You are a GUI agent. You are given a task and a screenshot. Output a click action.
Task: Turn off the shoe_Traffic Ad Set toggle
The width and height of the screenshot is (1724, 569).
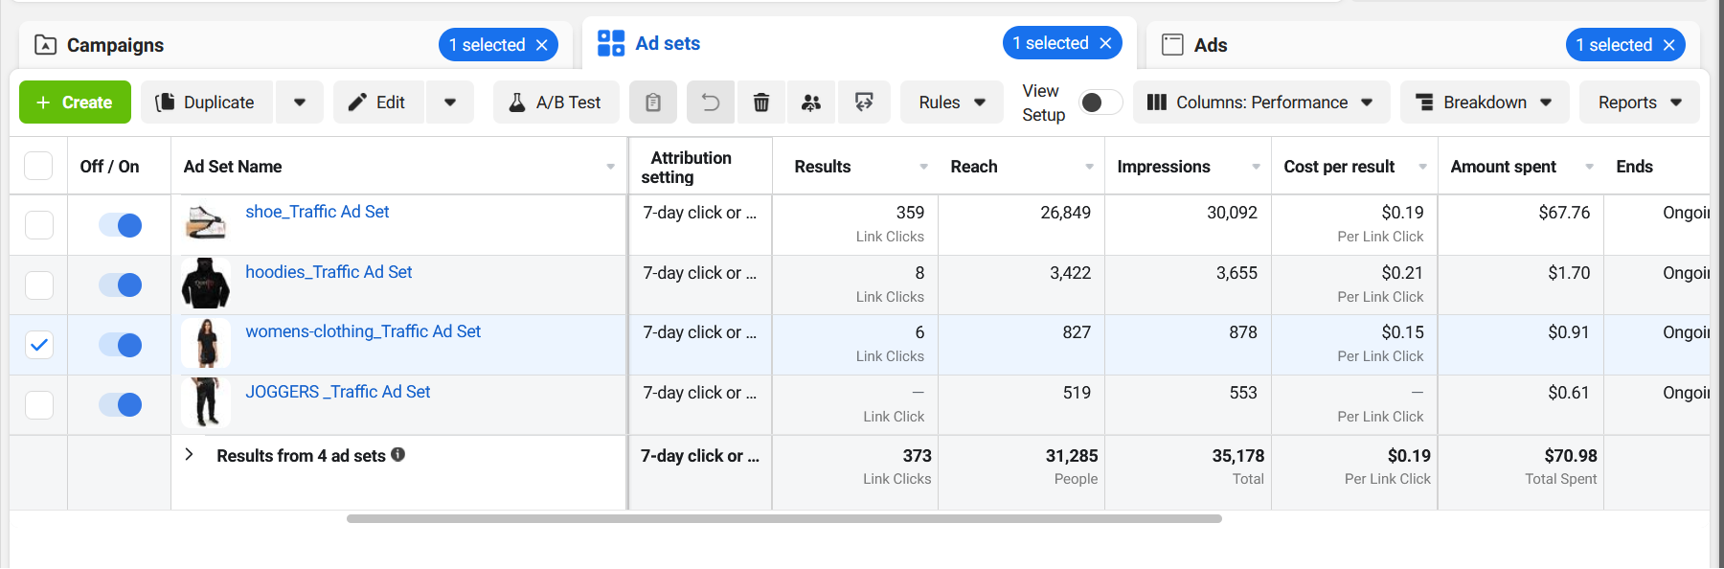click(121, 225)
